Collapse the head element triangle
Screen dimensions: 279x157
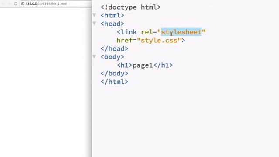94,23
